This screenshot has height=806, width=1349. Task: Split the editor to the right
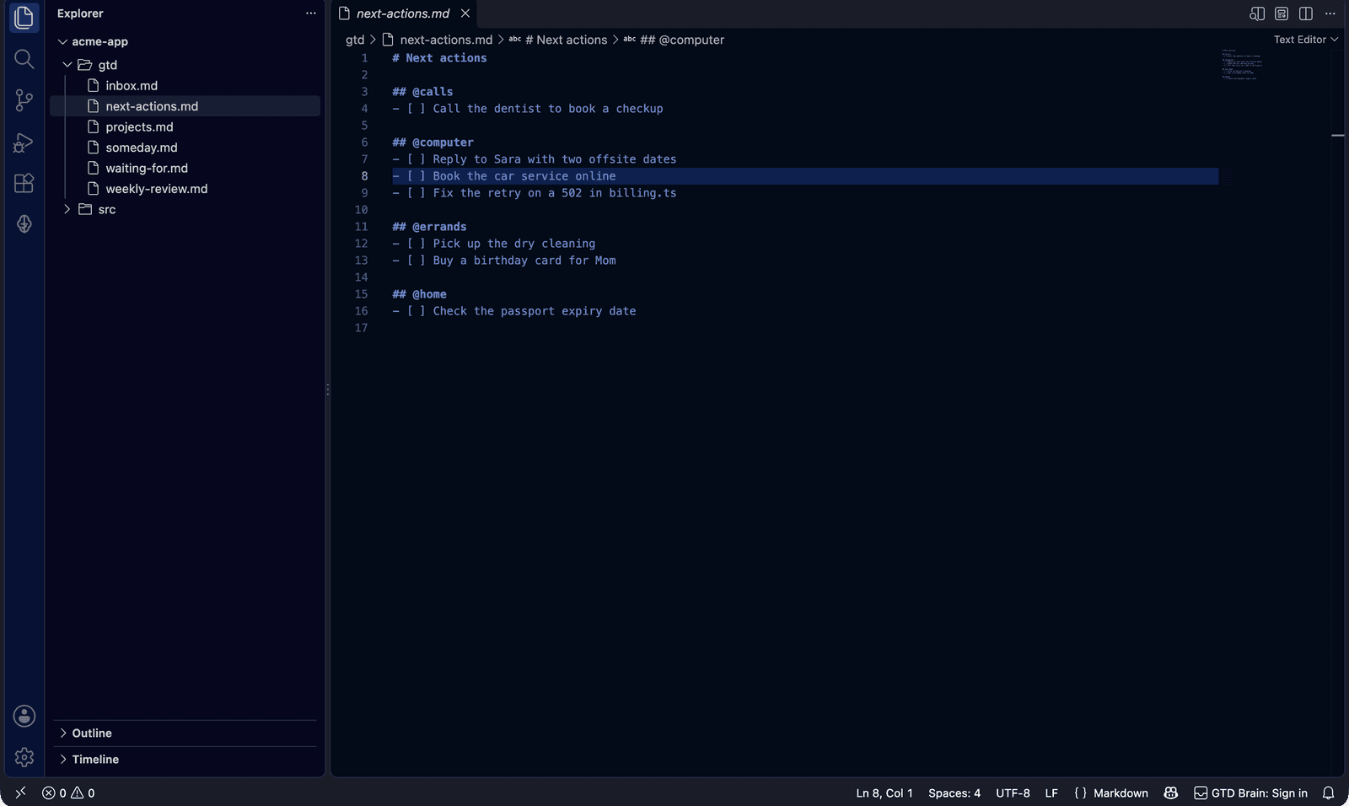(x=1306, y=13)
